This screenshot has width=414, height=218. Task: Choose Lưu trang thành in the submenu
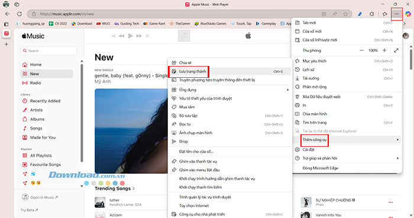click(230, 71)
